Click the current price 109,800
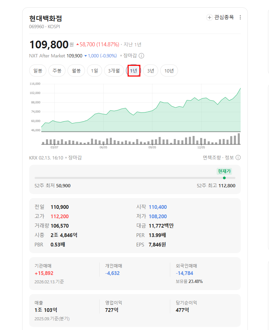Viewport: 269px width, 330px height. coord(49,44)
